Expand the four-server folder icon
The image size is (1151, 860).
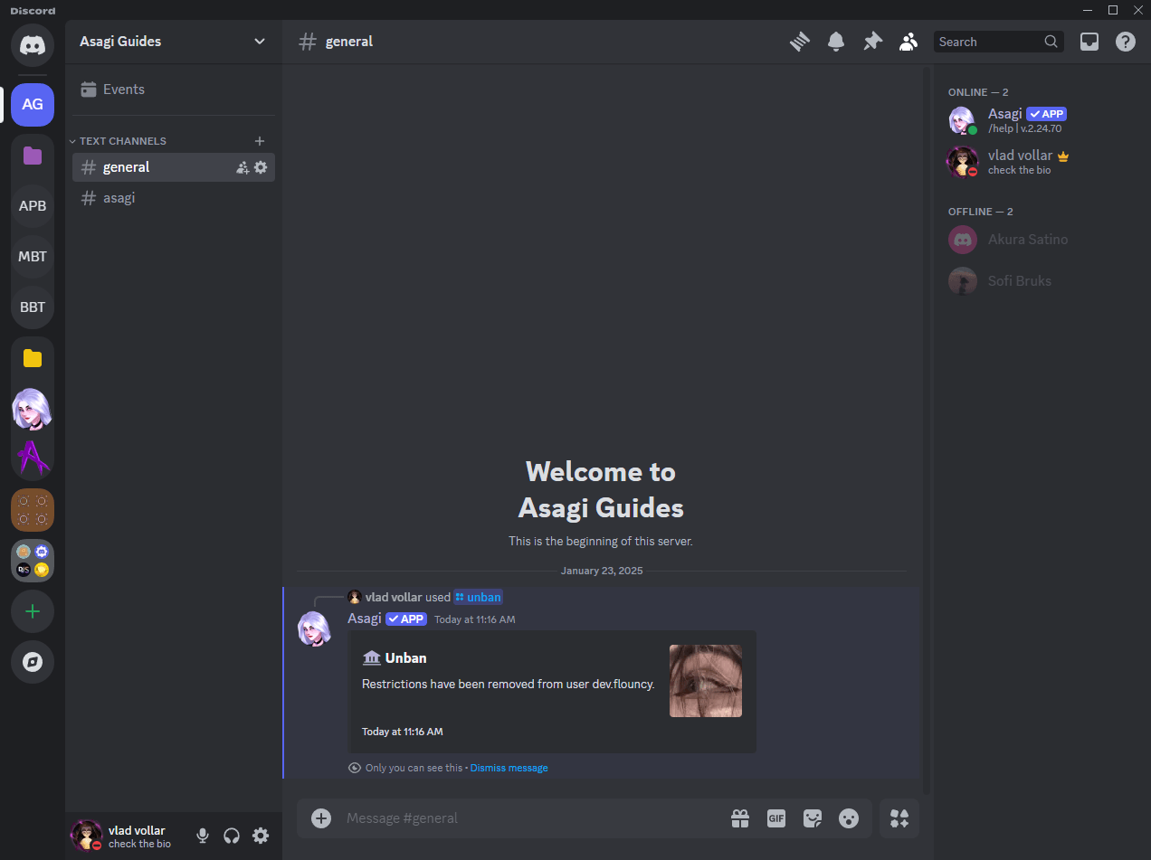tap(33, 561)
